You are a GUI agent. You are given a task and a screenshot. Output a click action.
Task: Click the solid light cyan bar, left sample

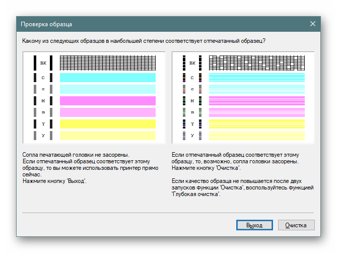coord(108,89)
